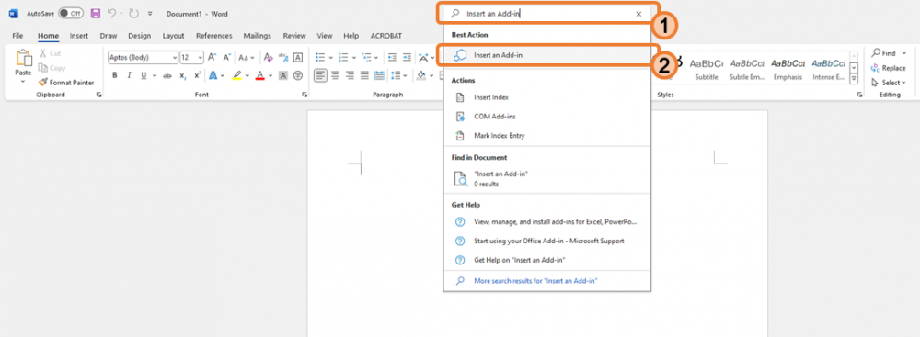This screenshot has height=337, width=920.
Task: Click the Text Effects blue A icon
Action: [213, 75]
